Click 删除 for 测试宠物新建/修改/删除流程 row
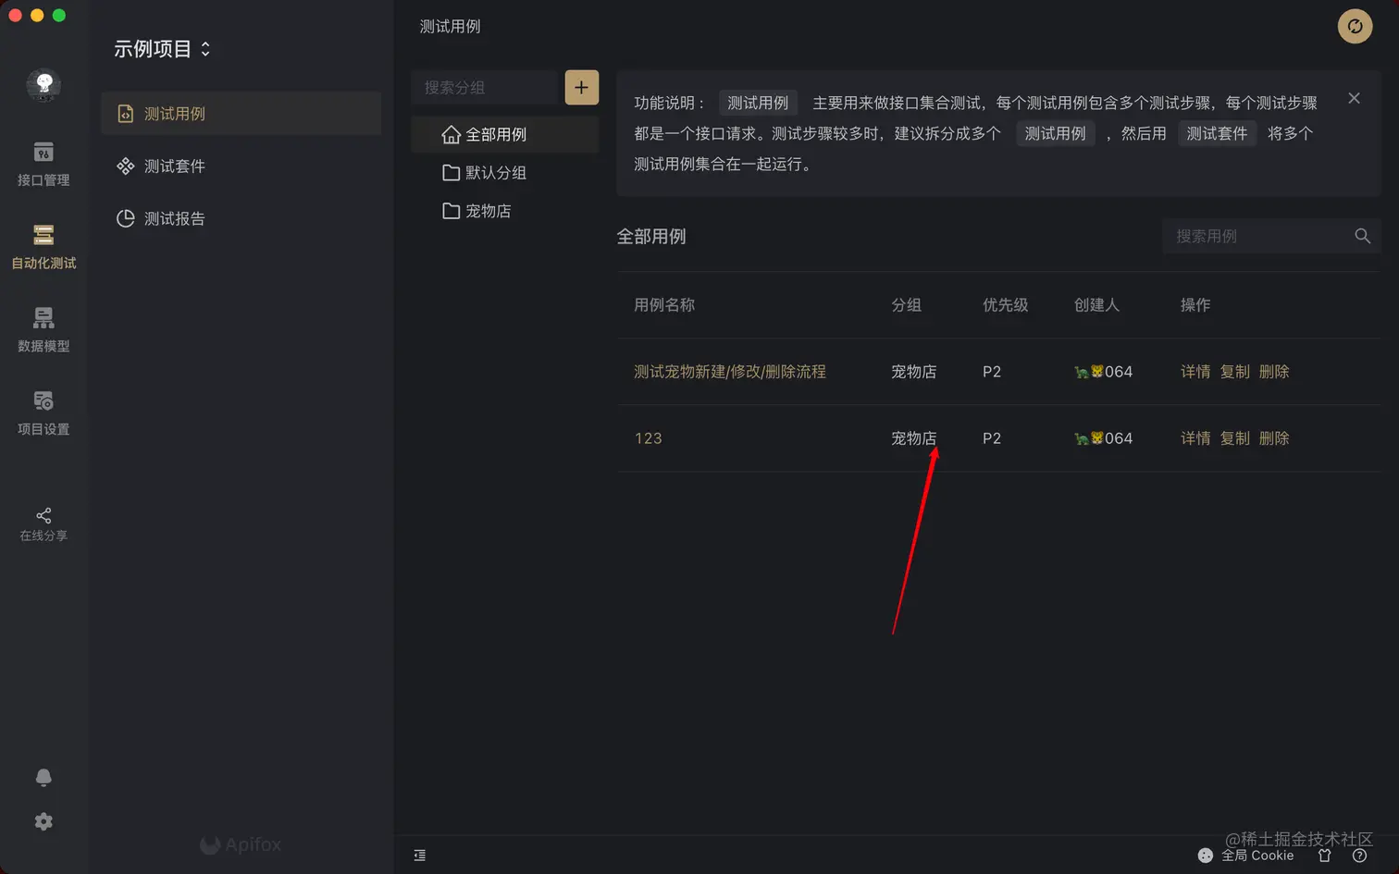 tap(1274, 372)
